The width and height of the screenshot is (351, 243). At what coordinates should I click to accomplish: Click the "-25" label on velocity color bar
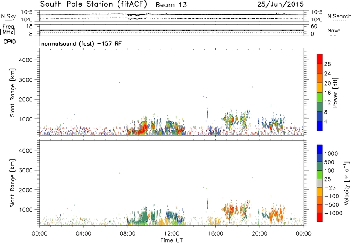tap(330, 188)
